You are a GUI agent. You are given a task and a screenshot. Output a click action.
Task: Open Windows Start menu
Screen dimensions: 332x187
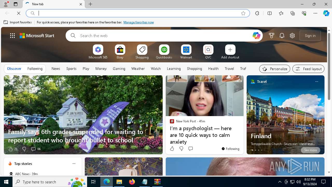point(6,182)
